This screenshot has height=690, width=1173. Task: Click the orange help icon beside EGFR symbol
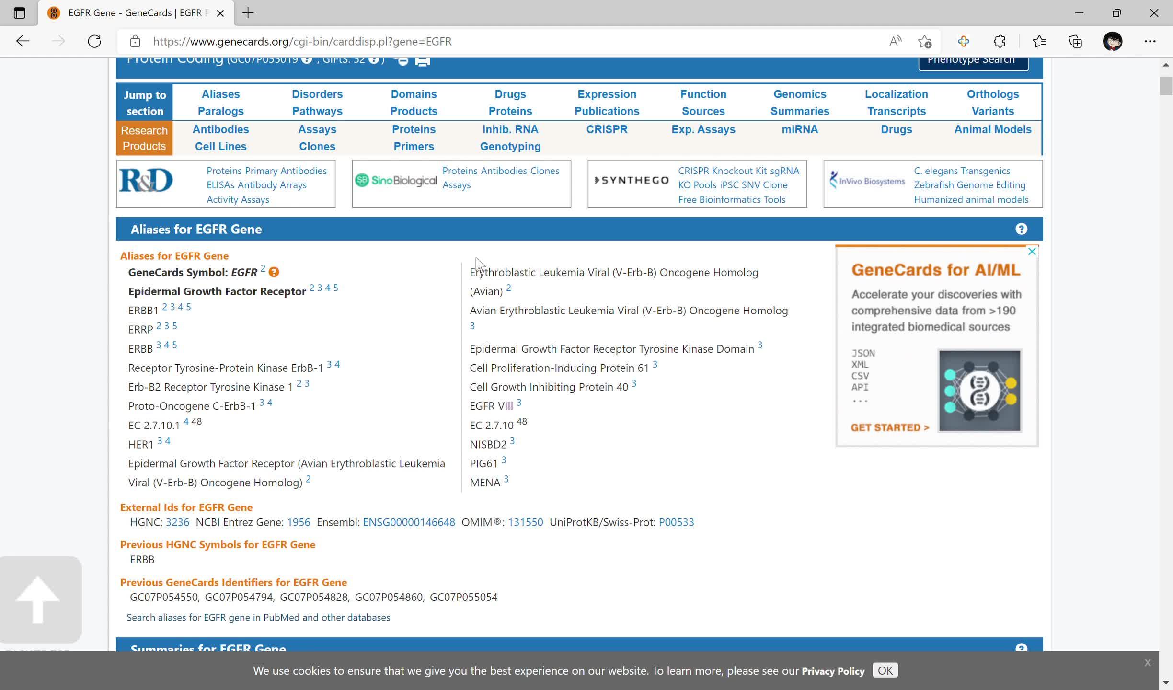[x=274, y=272]
